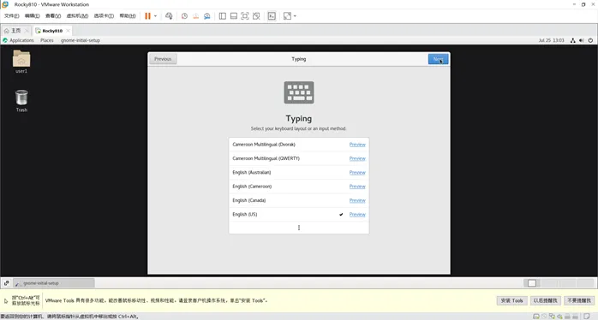
Task: Click gnome-initial-setup in the bottom taskbar
Action: point(54,283)
